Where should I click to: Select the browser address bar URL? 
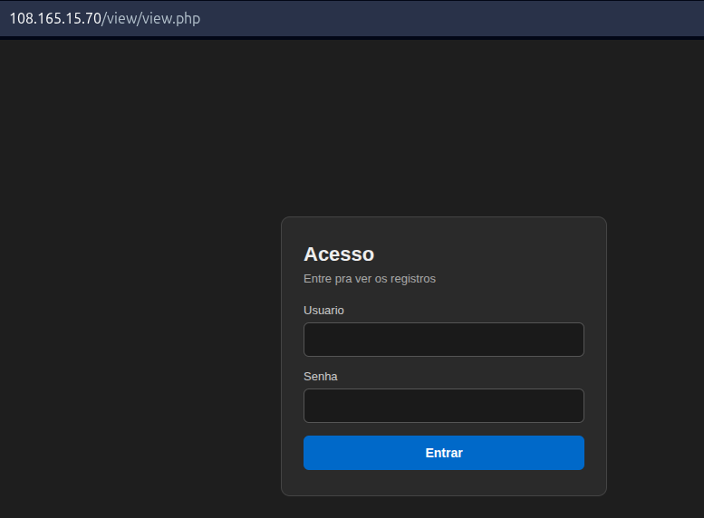[x=105, y=18]
